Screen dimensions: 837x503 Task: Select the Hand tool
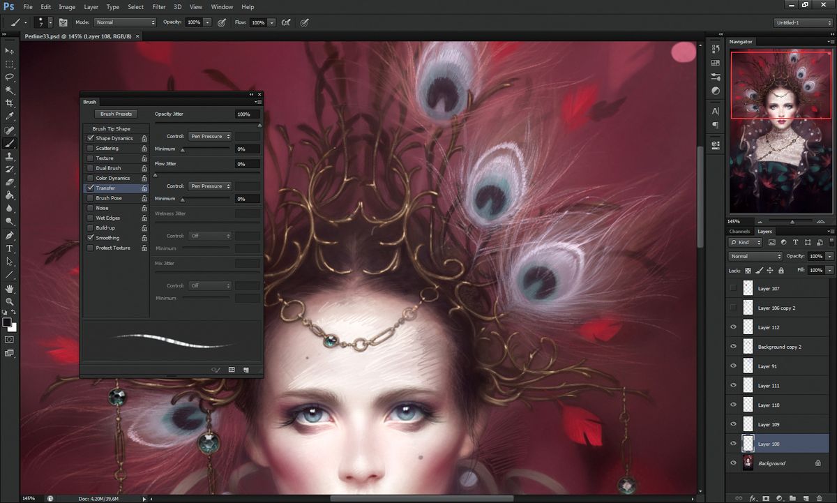[x=10, y=287]
